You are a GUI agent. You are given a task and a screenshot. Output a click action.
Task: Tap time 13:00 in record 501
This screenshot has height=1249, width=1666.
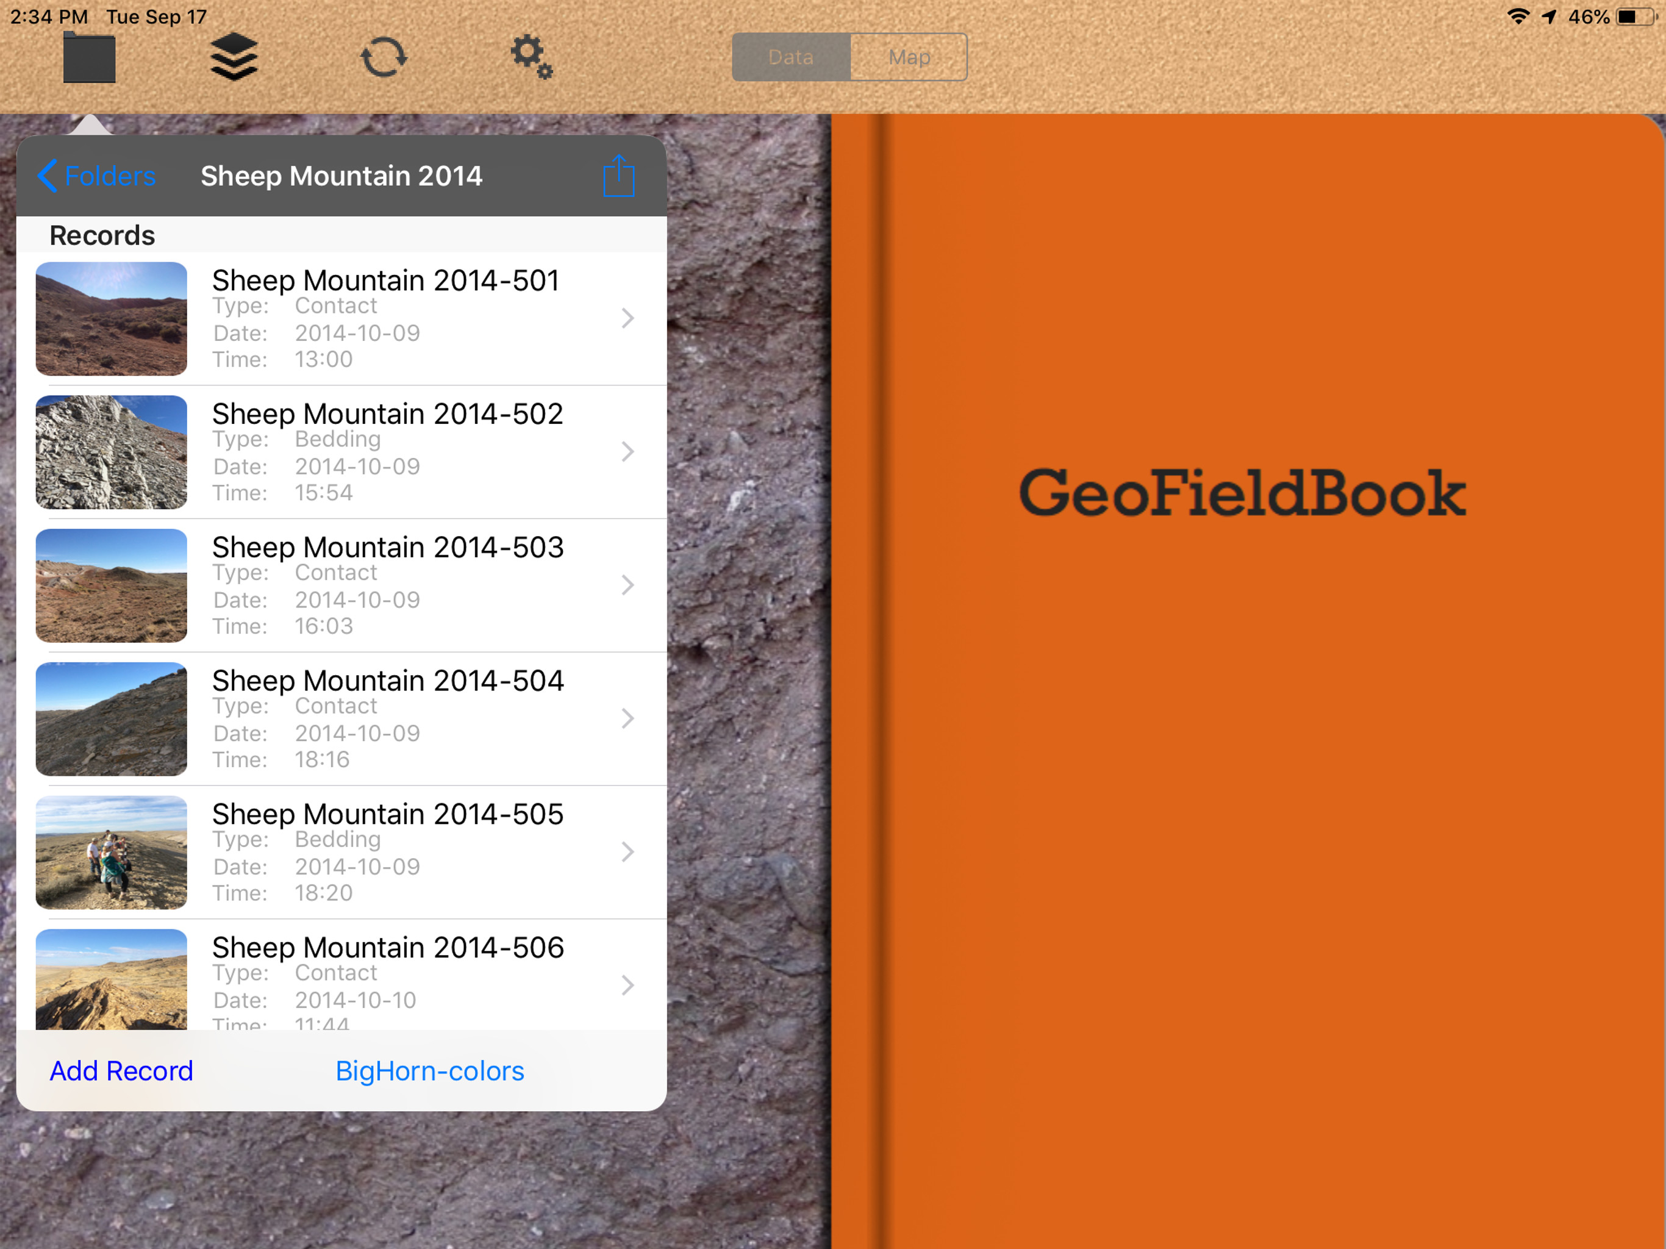323,359
